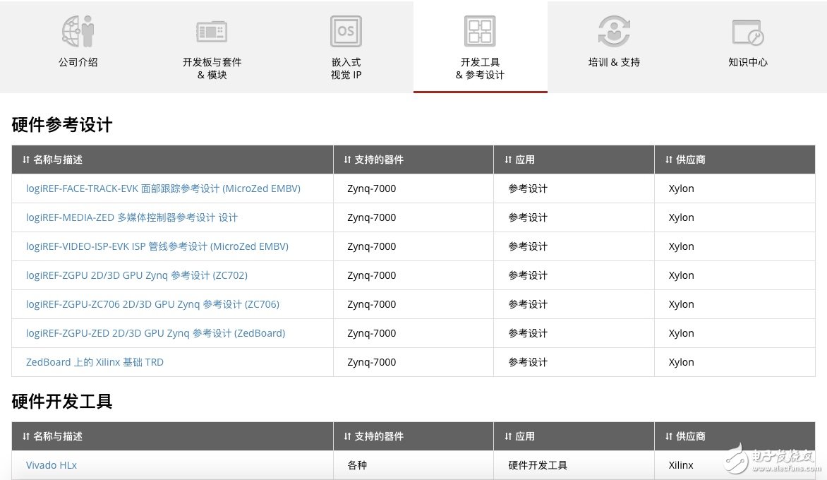The height and width of the screenshot is (480, 827).
Task: Open the logiREF-ZGPU-ZC706 reference design link
Action: 152,304
